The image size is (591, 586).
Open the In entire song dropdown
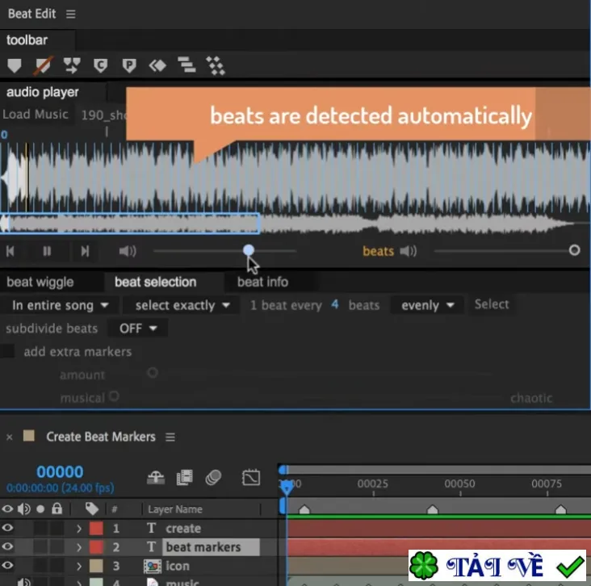[61, 305]
